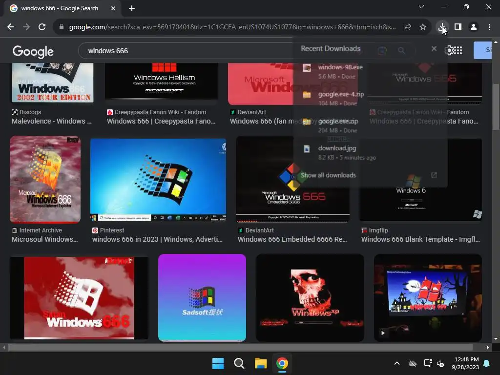Open File Explorer from the taskbar

click(261, 363)
